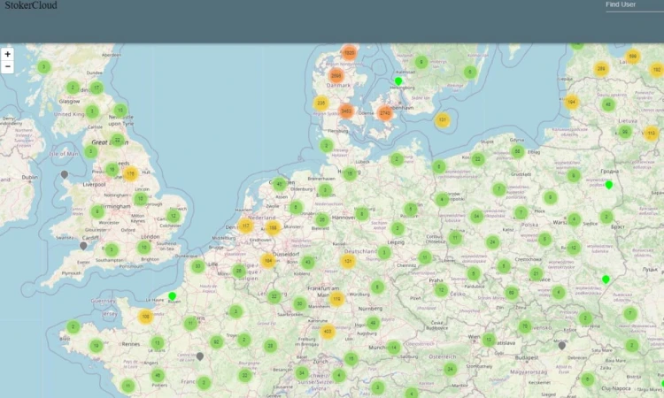The height and width of the screenshot is (398, 664).
Task: Click the green 17 cluster near Edinburgh
Action: (97, 88)
